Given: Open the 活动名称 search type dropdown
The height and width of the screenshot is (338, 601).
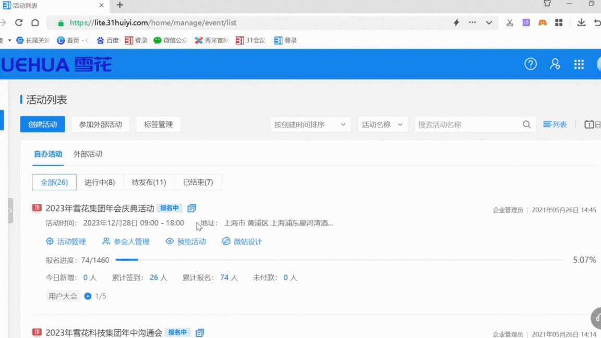Looking at the screenshot, I should point(382,125).
